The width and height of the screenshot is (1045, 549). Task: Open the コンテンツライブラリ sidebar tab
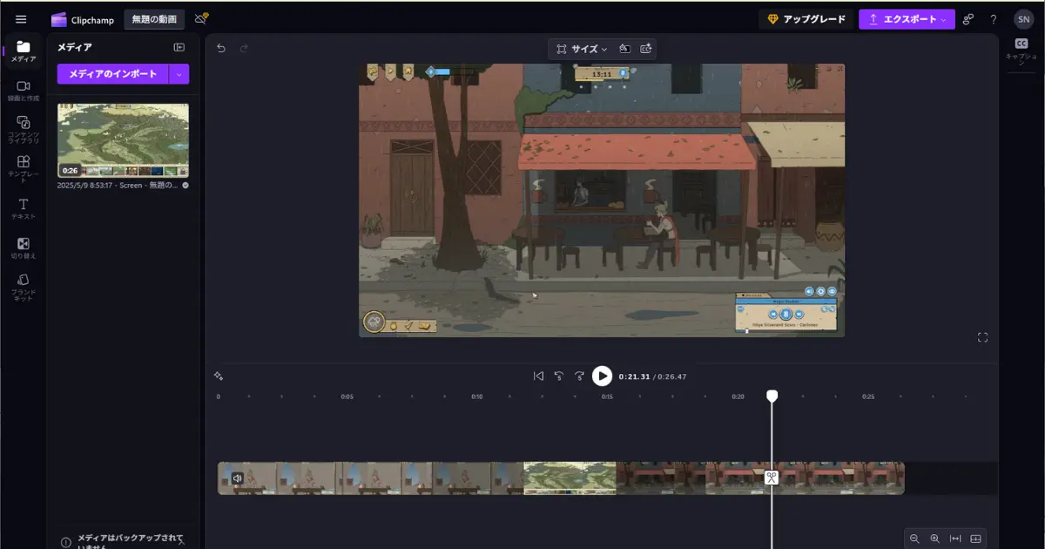coord(24,129)
